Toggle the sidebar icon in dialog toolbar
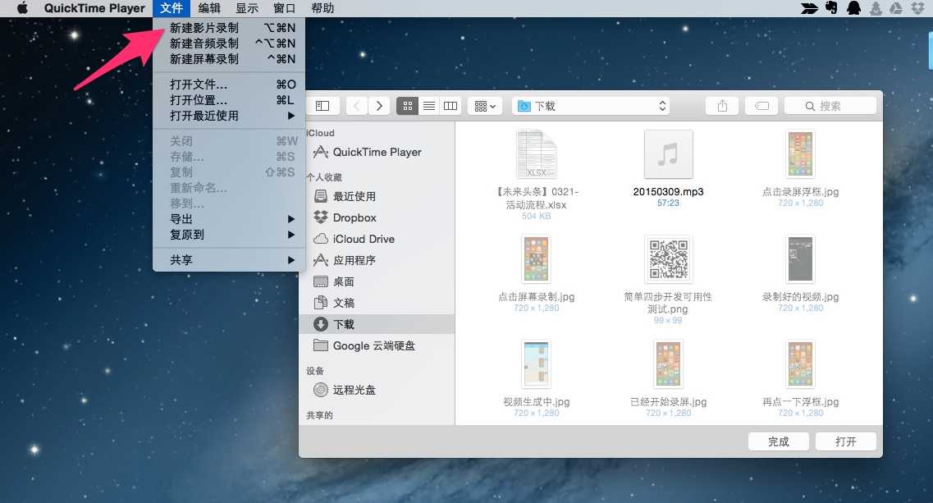This screenshot has width=933, height=503. (322, 106)
